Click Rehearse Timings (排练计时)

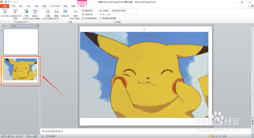[x=65, y=13]
